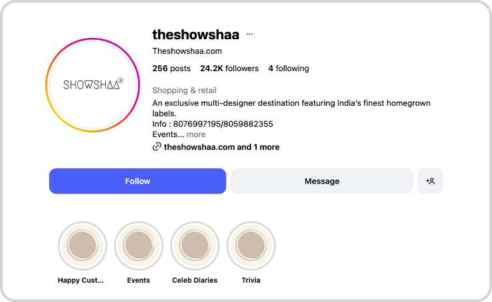Click the Follow button
The width and height of the screenshot is (492, 302).
(x=137, y=181)
